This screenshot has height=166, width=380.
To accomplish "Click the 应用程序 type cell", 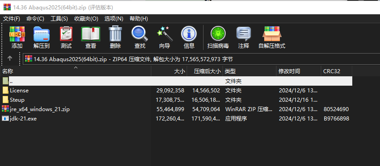I will click(236, 119).
